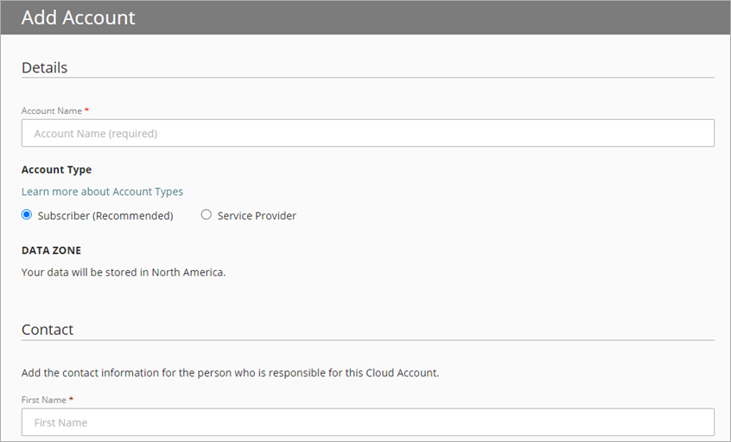The height and width of the screenshot is (442, 731).
Task: Click the Contact section heading
Action: 48,330
